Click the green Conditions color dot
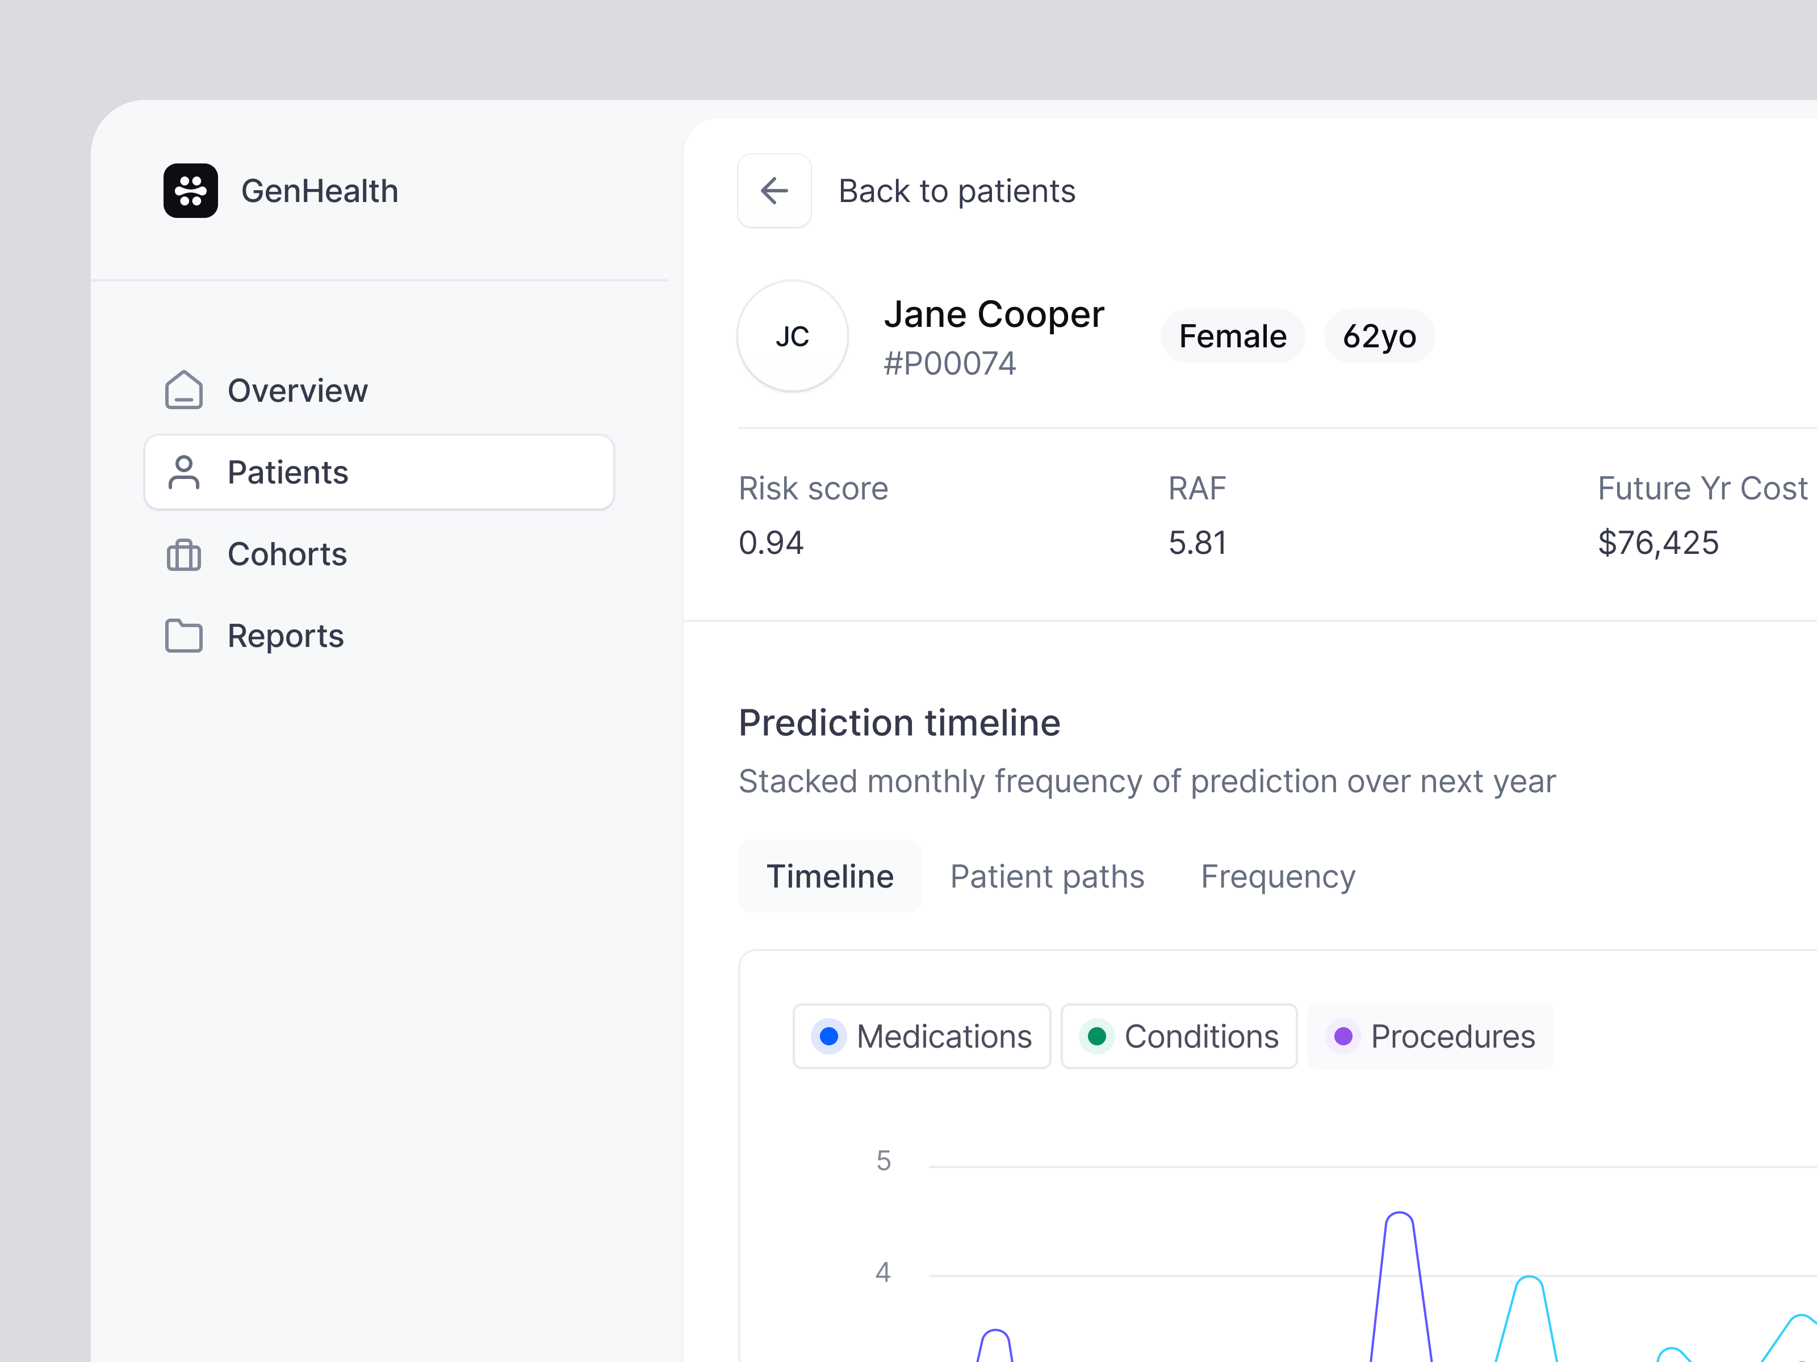The height and width of the screenshot is (1362, 1817). click(1096, 1036)
